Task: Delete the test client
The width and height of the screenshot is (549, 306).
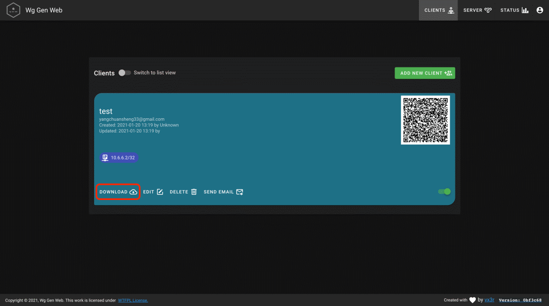Action: (183, 192)
